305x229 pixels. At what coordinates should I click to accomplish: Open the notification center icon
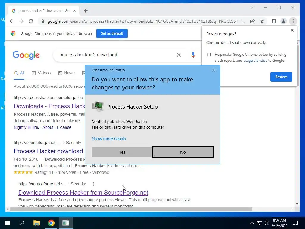click(x=295, y=223)
